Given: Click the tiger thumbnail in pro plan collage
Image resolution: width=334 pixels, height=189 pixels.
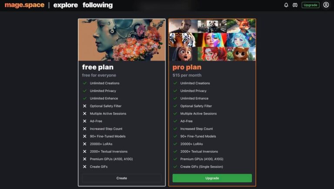Looking at the screenshot, I should coord(182,40).
